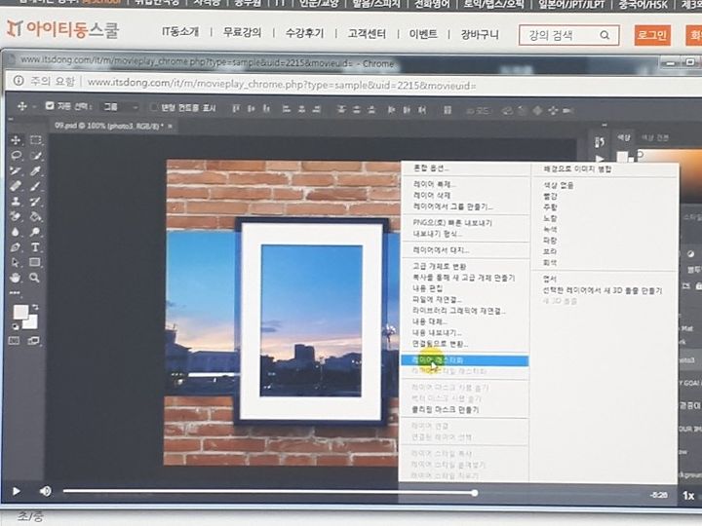Click the first align icon in options bar
This screenshot has width=702, height=526.
pyautogui.click(x=236, y=109)
